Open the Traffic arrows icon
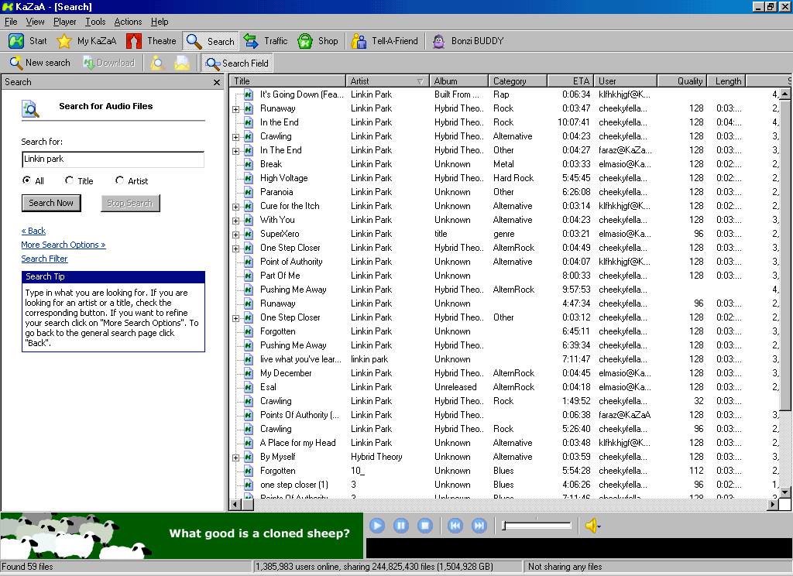This screenshot has width=793, height=576. coord(251,41)
